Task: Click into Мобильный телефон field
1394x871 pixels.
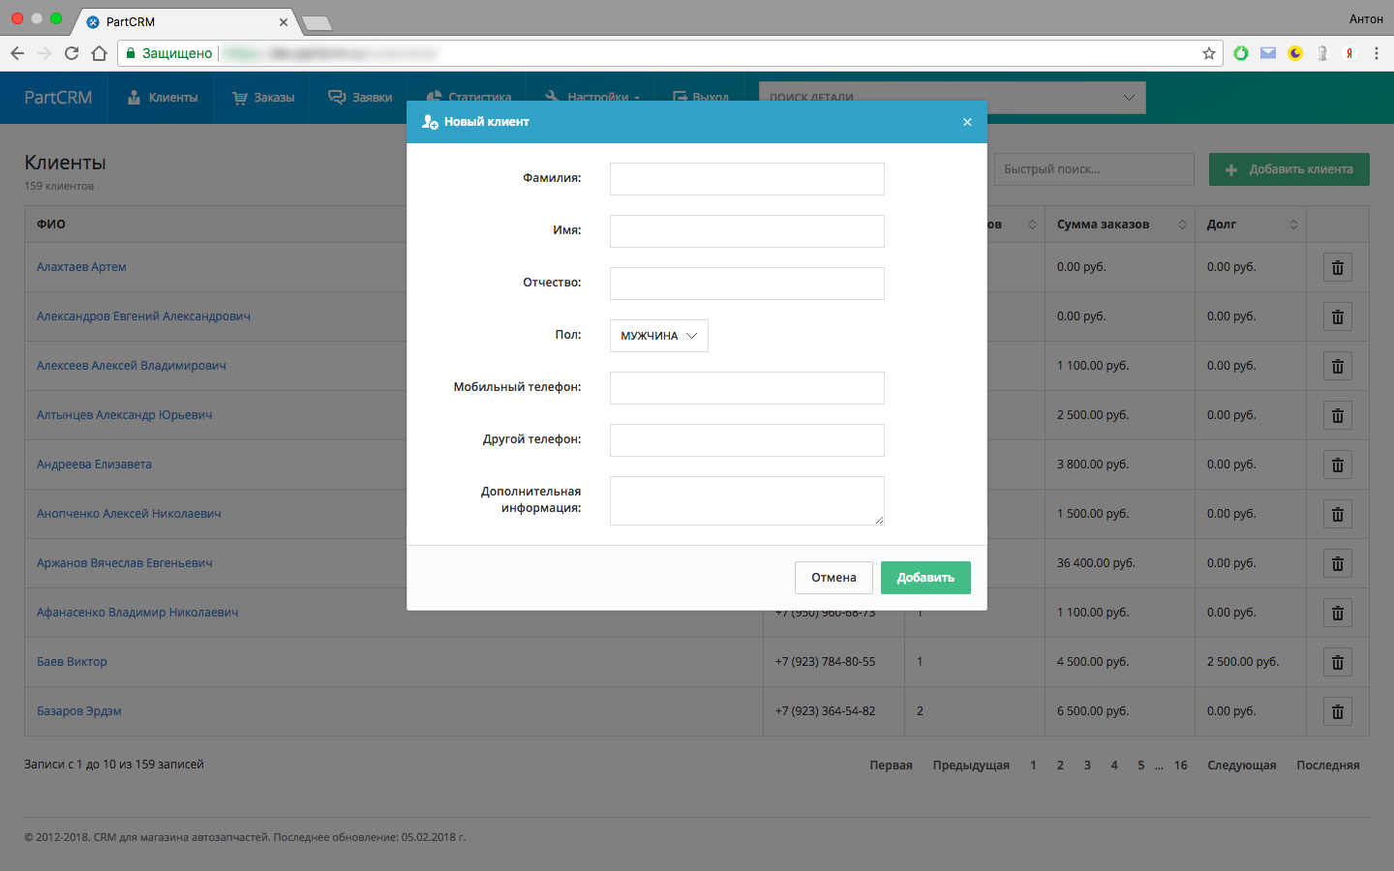Action: pos(746,388)
